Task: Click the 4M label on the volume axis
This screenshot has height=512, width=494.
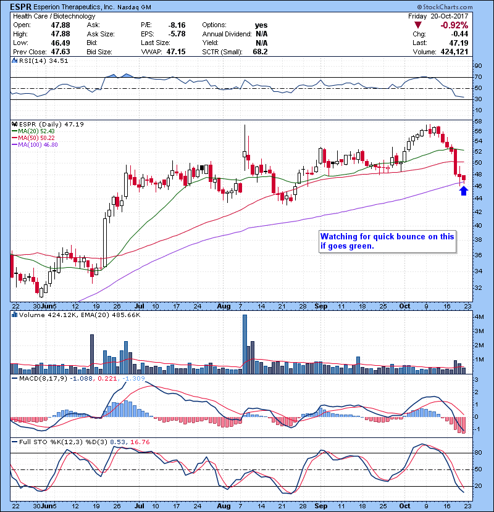Action: point(479,317)
